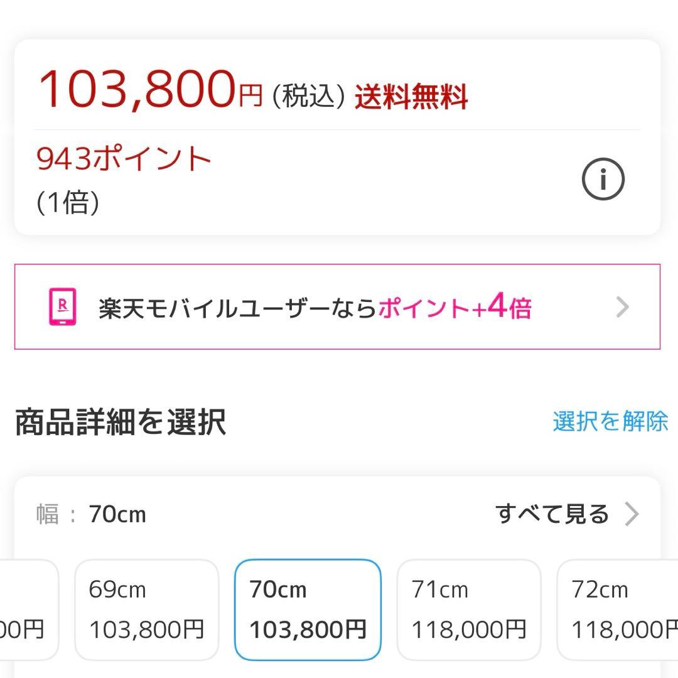Open the Rakuten Mobile user promotion banner
Viewport: 678px width, 678px height.
[x=339, y=307]
